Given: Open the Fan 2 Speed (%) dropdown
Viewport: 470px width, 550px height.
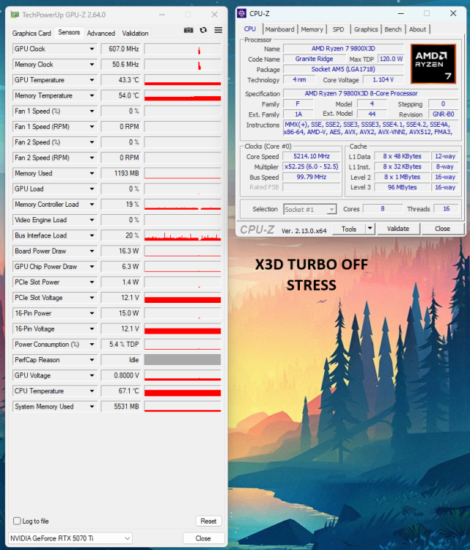Looking at the screenshot, I should coord(92,142).
